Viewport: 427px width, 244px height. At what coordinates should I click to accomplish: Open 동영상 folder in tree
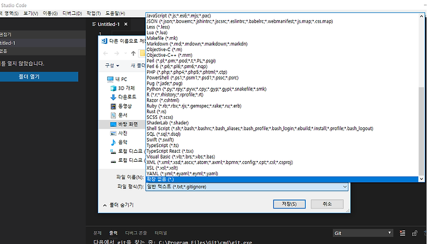[x=121, y=106]
